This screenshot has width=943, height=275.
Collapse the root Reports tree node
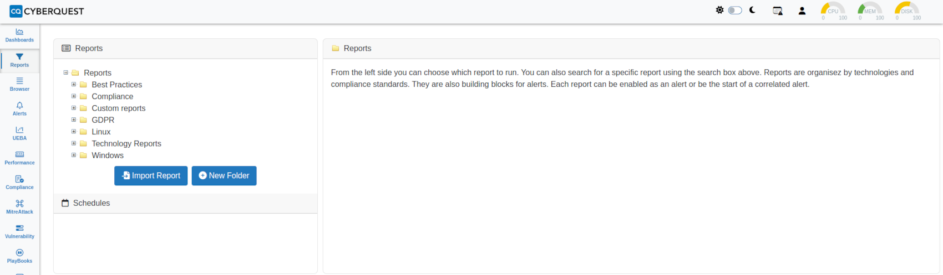coord(66,72)
